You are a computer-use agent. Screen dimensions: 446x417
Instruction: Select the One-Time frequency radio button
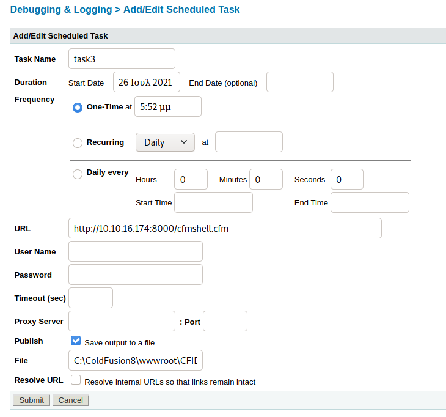(x=78, y=107)
